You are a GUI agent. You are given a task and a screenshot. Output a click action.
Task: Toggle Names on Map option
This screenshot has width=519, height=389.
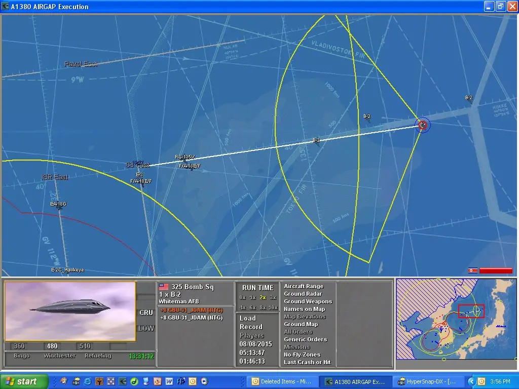click(304, 309)
